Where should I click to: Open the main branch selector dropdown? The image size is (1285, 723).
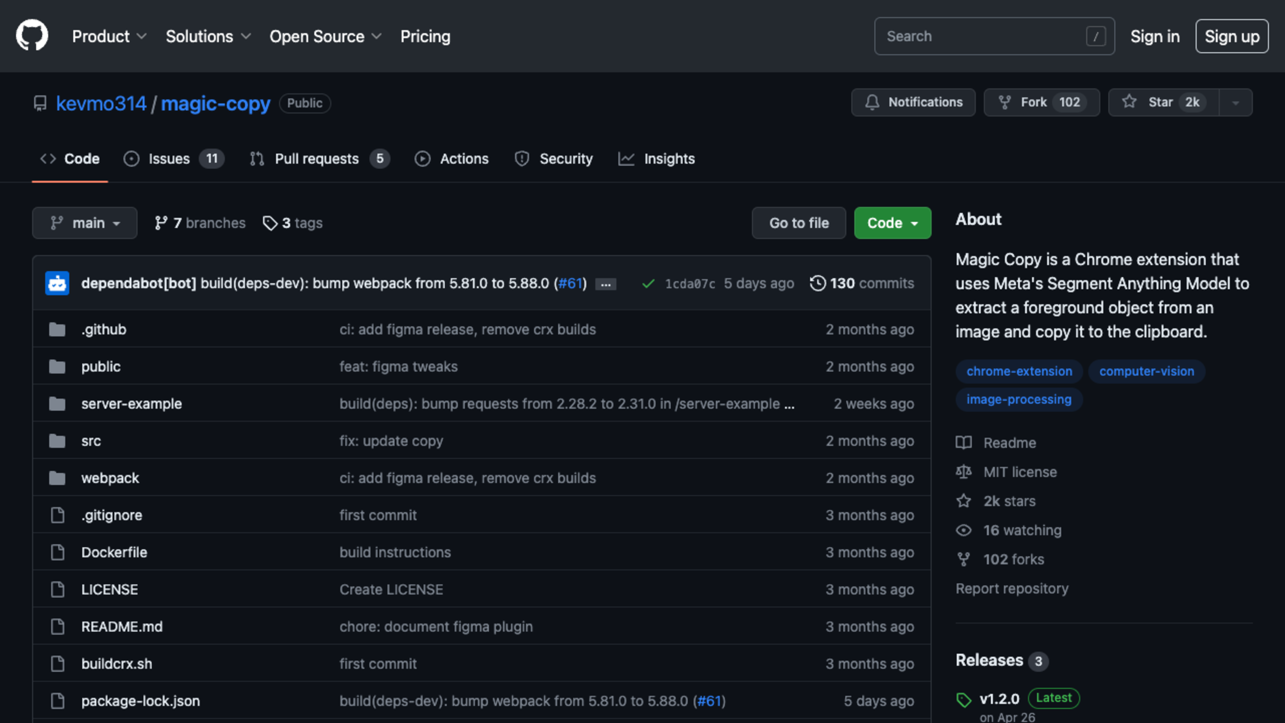tap(85, 223)
